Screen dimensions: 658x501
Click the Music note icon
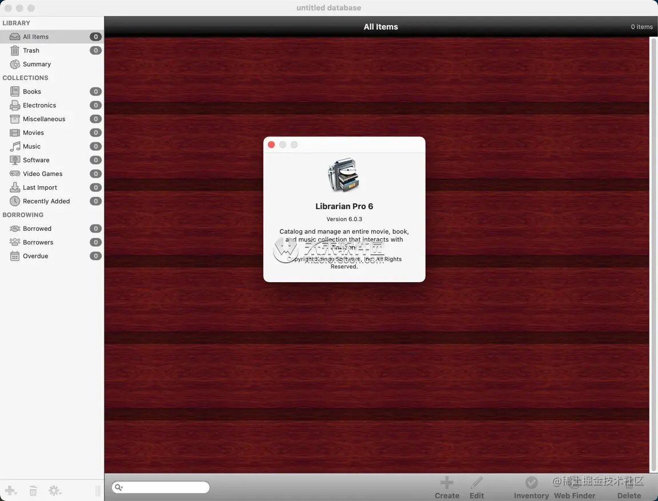[x=15, y=146]
